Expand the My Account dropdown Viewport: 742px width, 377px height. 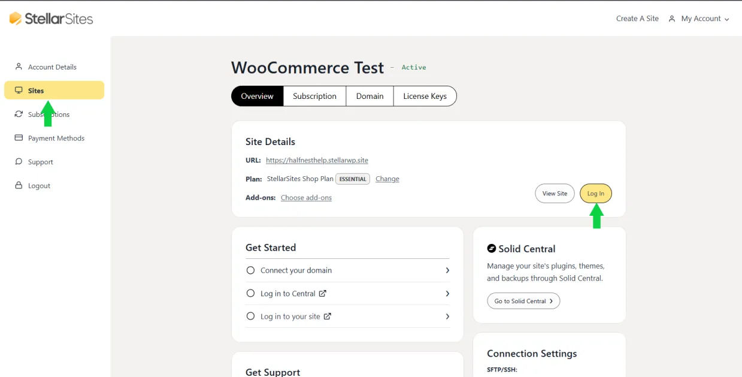pyautogui.click(x=728, y=19)
